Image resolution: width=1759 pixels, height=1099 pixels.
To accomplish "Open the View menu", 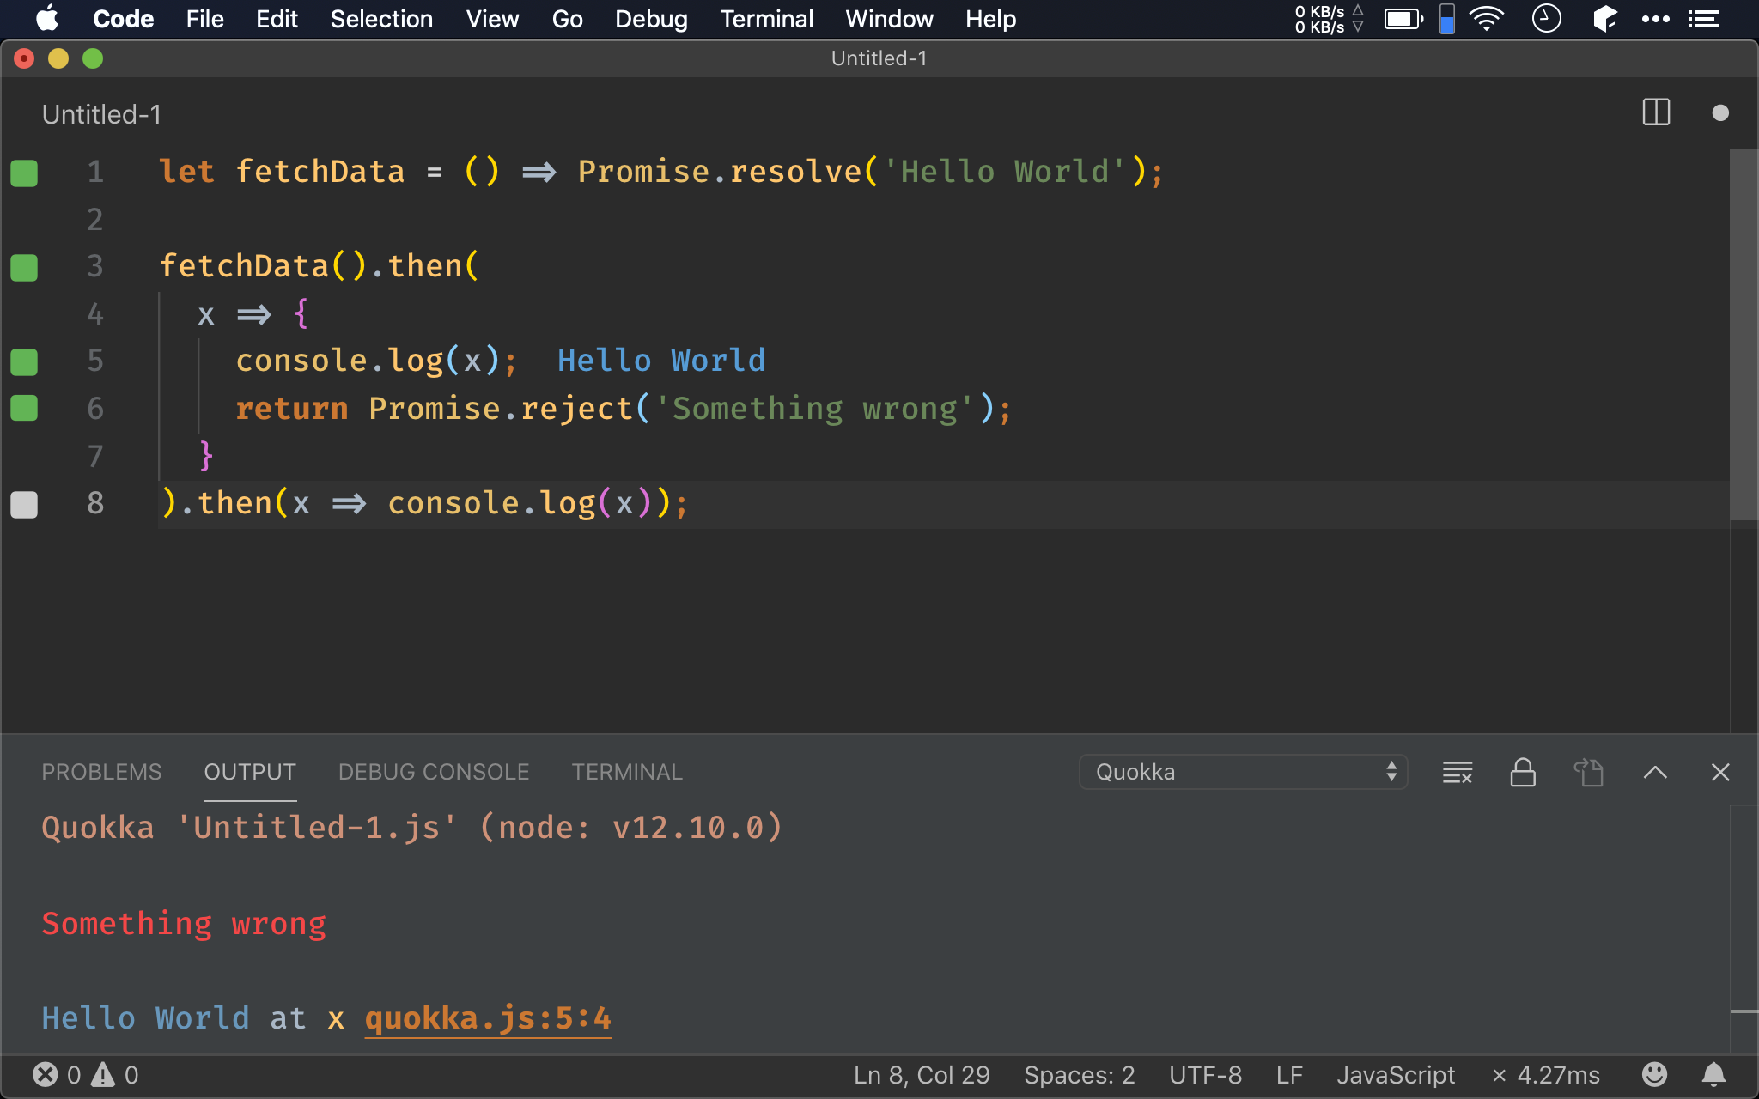I will click(x=492, y=19).
